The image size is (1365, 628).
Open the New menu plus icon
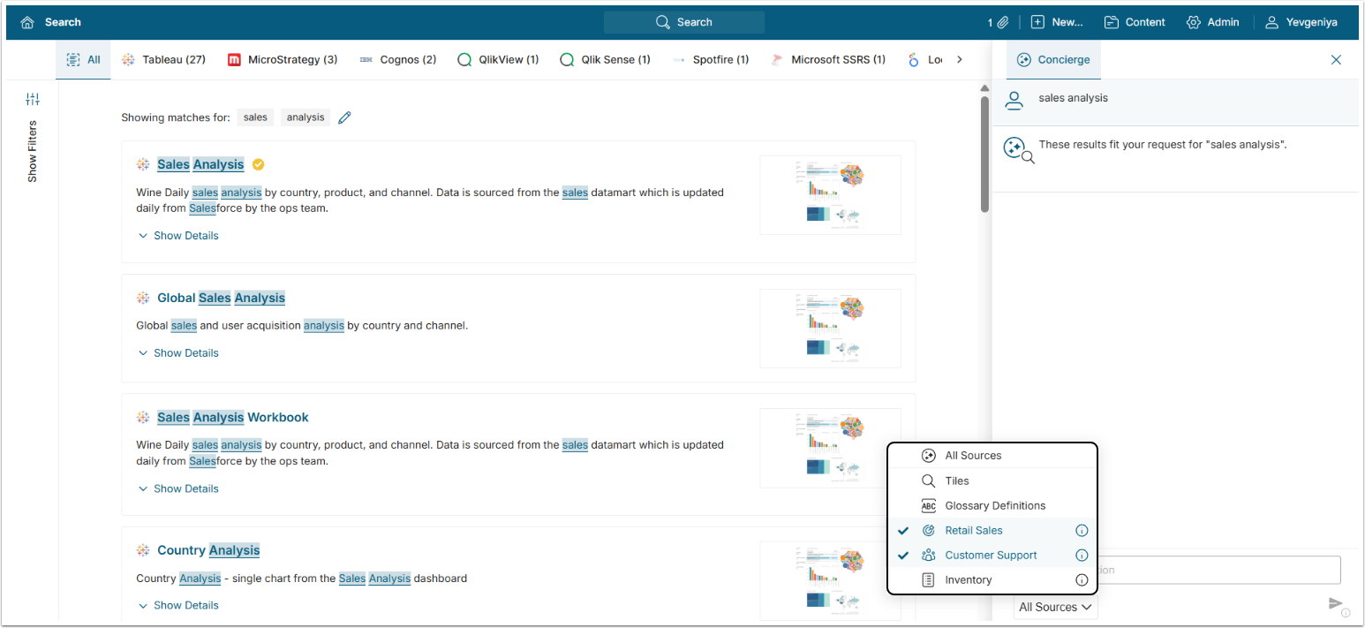tap(1038, 22)
